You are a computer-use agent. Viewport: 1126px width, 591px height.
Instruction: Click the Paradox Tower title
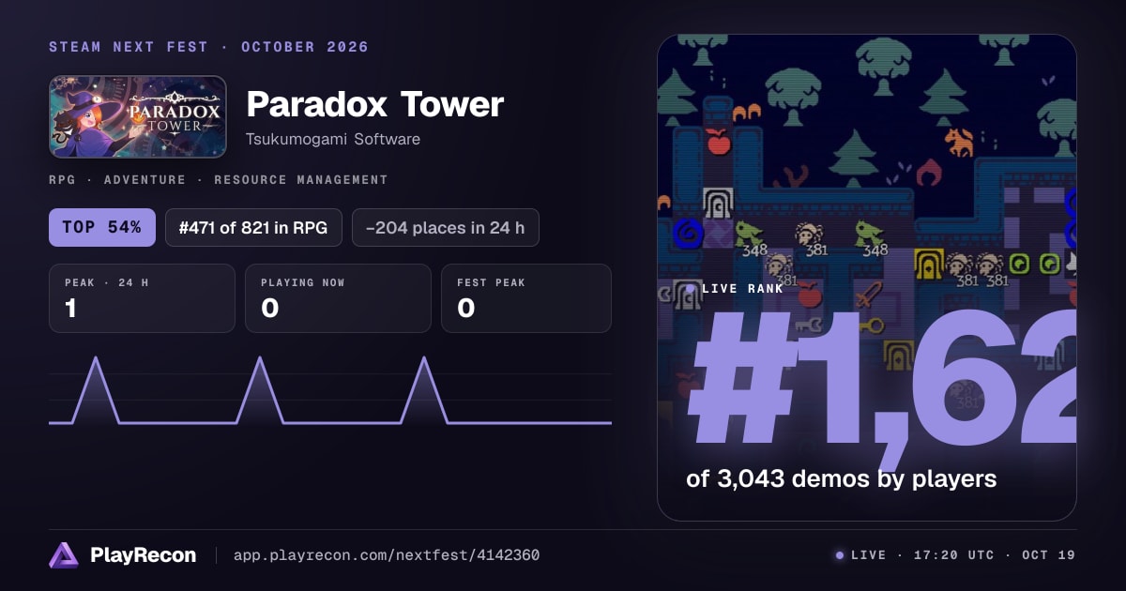(374, 104)
